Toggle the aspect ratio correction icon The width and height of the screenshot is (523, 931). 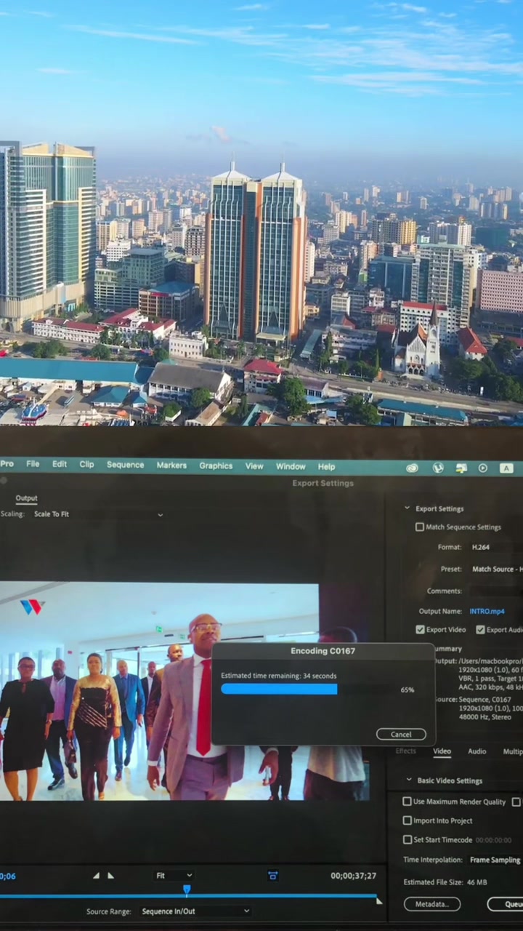(x=272, y=875)
